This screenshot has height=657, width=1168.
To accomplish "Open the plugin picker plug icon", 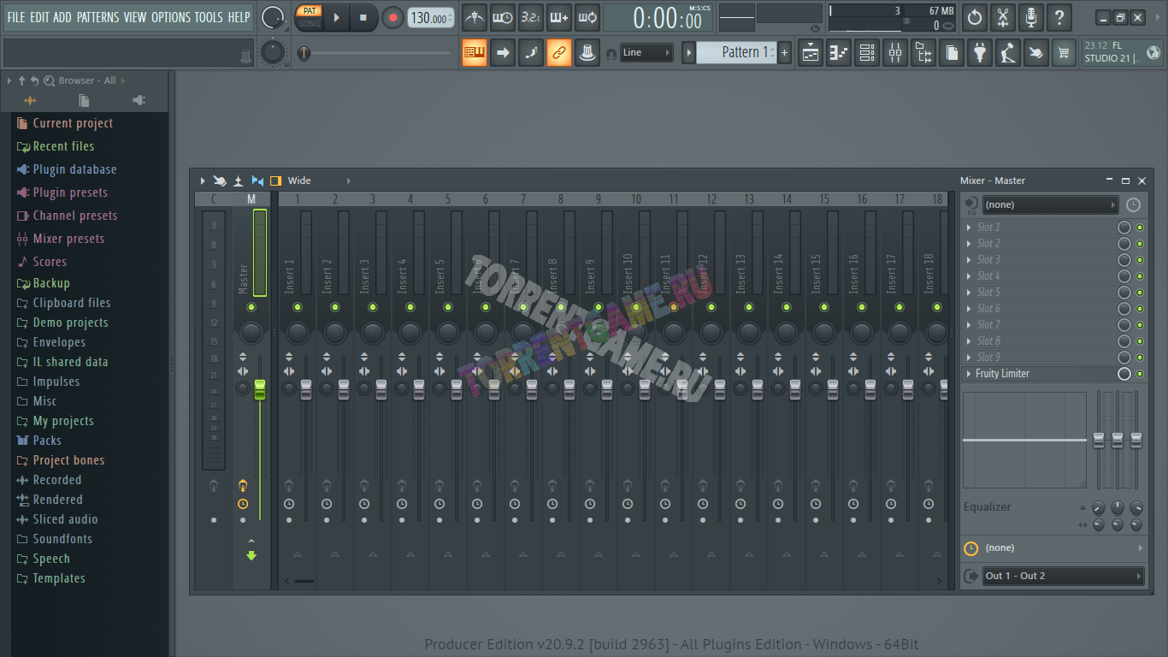I will point(980,53).
